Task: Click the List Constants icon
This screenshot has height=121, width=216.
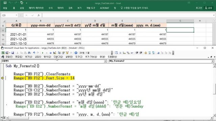Action: click(120, 53)
